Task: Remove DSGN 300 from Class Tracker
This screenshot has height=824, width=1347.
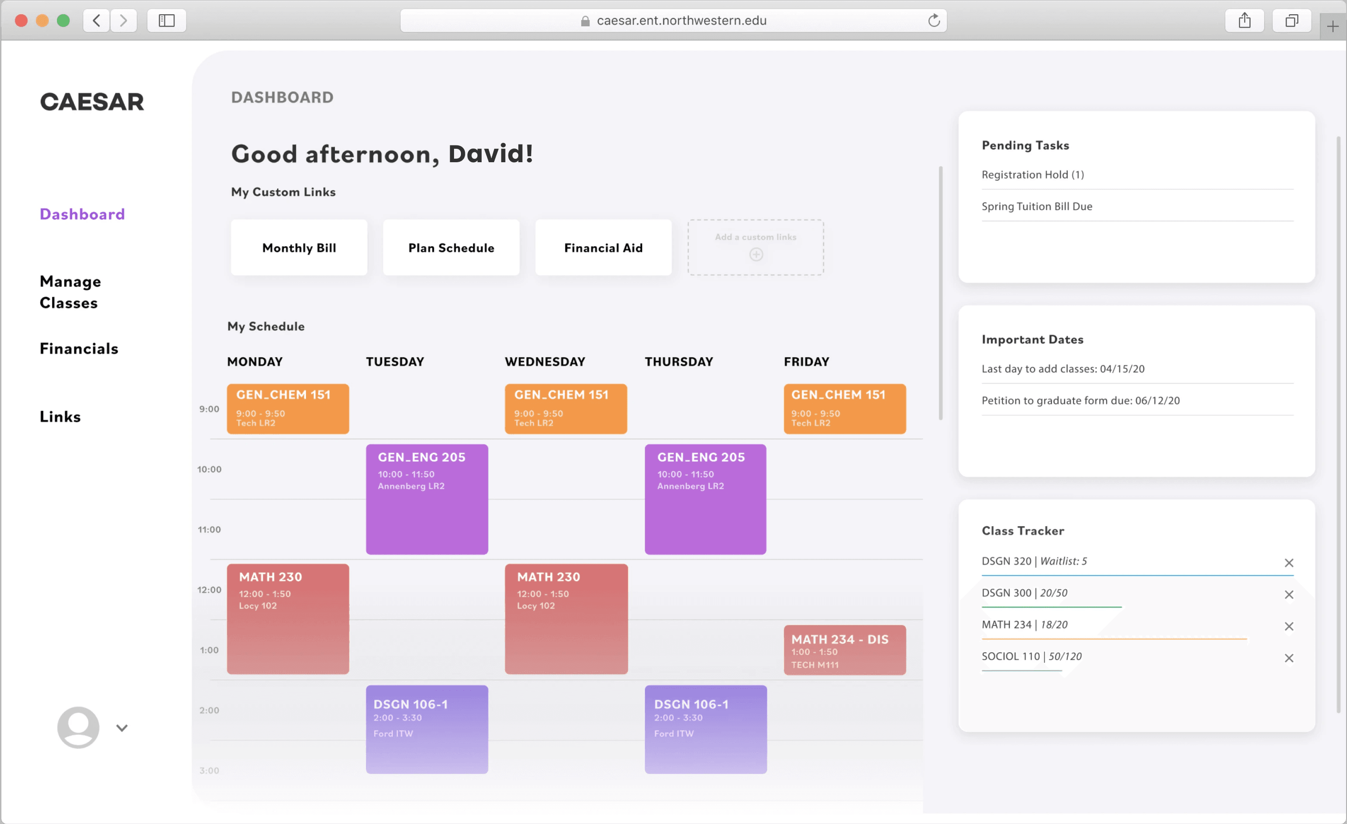Action: [x=1288, y=594]
